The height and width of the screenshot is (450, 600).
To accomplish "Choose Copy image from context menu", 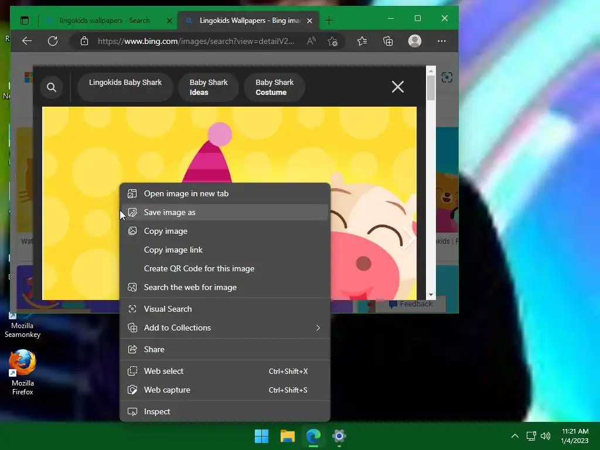I will 224,231.
